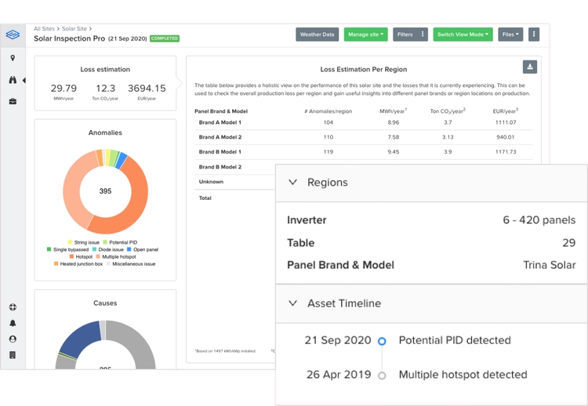The height and width of the screenshot is (406, 588).
Task: Open the Filters button
Action: pyautogui.click(x=405, y=34)
